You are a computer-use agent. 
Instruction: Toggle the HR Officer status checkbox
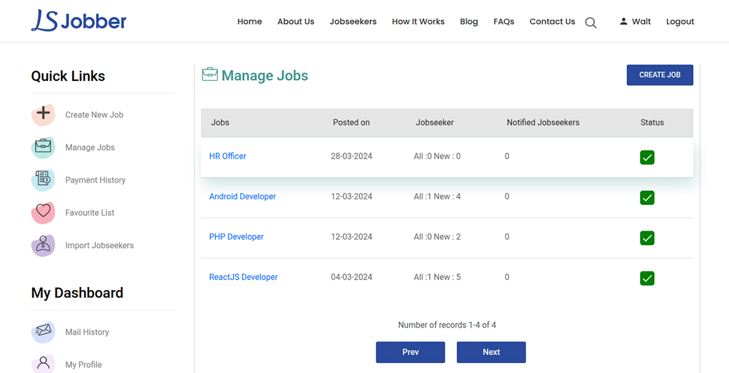(x=647, y=157)
